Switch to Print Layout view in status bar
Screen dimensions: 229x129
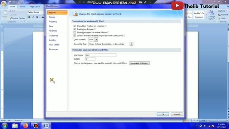click(x=185, y=120)
